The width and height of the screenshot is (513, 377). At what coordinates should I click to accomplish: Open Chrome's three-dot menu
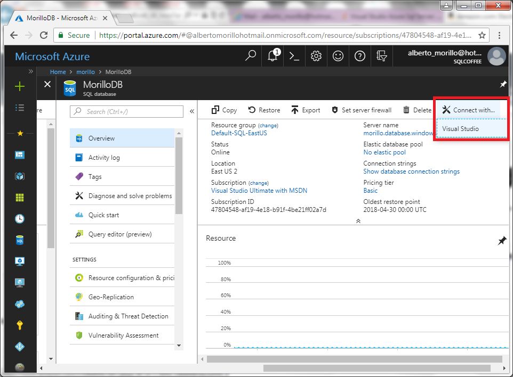click(499, 35)
